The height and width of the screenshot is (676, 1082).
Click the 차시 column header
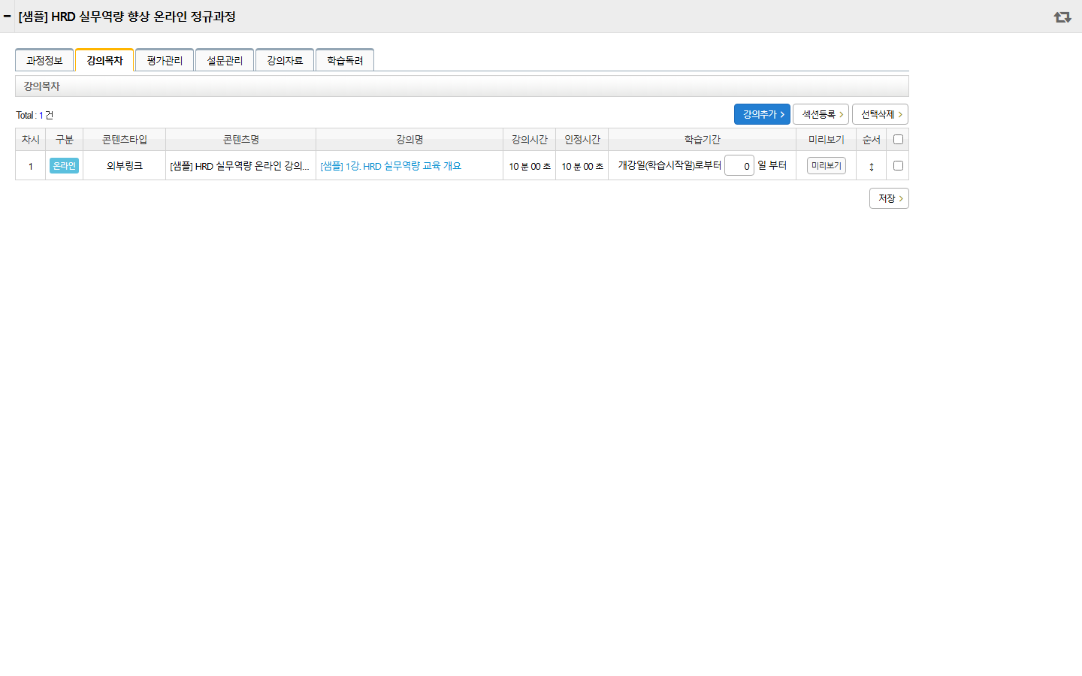(x=31, y=140)
